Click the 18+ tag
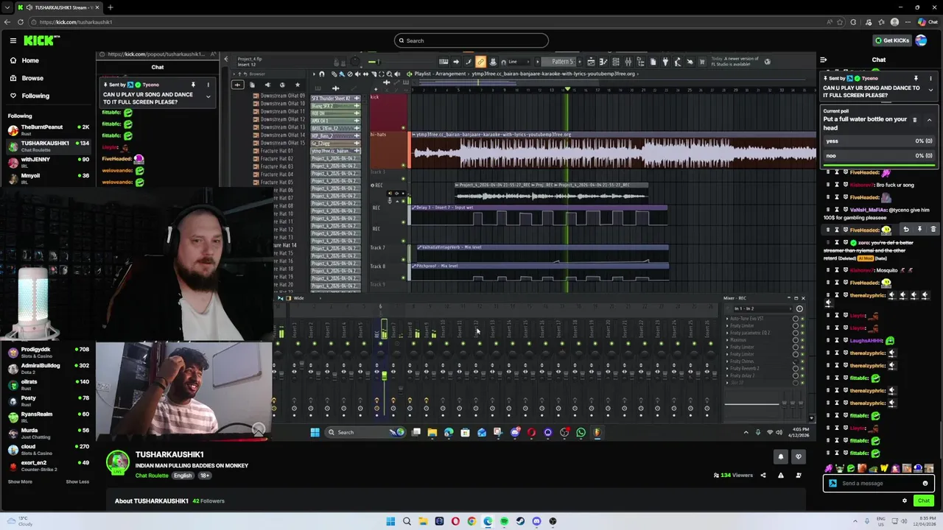Image resolution: width=943 pixels, height=530 pixels. point(204,476)
